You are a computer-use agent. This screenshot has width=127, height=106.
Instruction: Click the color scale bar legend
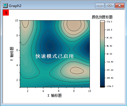[x=102, y=54]
